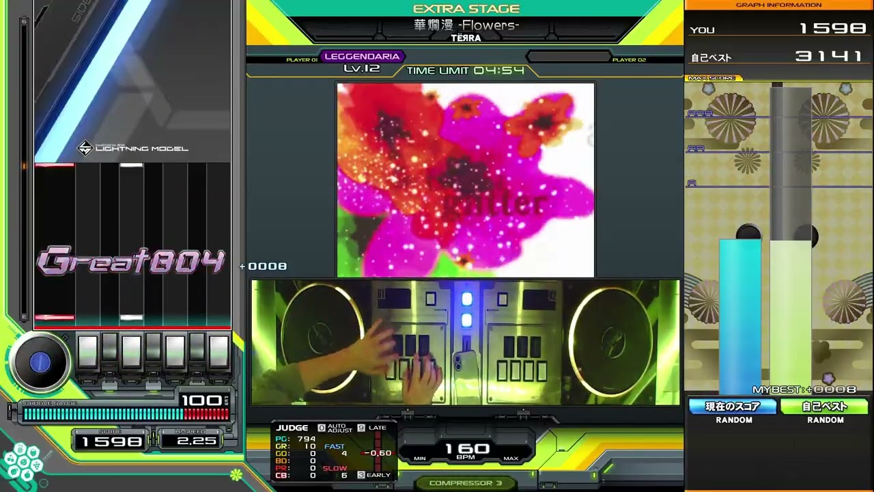Click the MYBEST:+0008 difference text
Image resolution: width=874 pixels, height=492 pixels.
(804, 389)
